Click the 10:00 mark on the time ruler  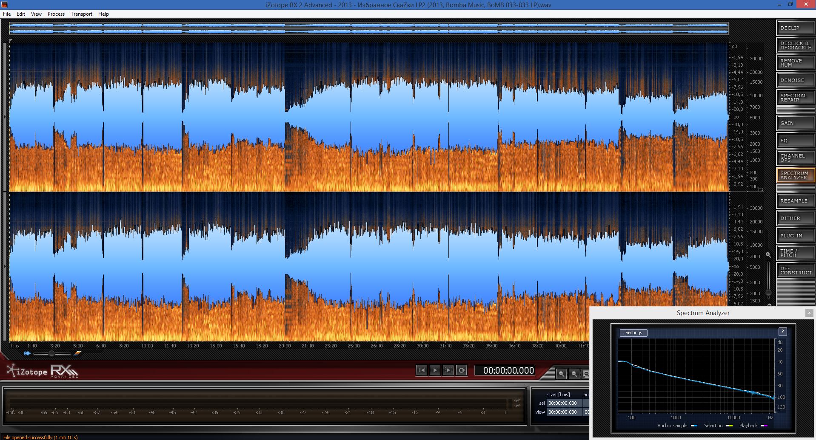(x=147, y=346)
